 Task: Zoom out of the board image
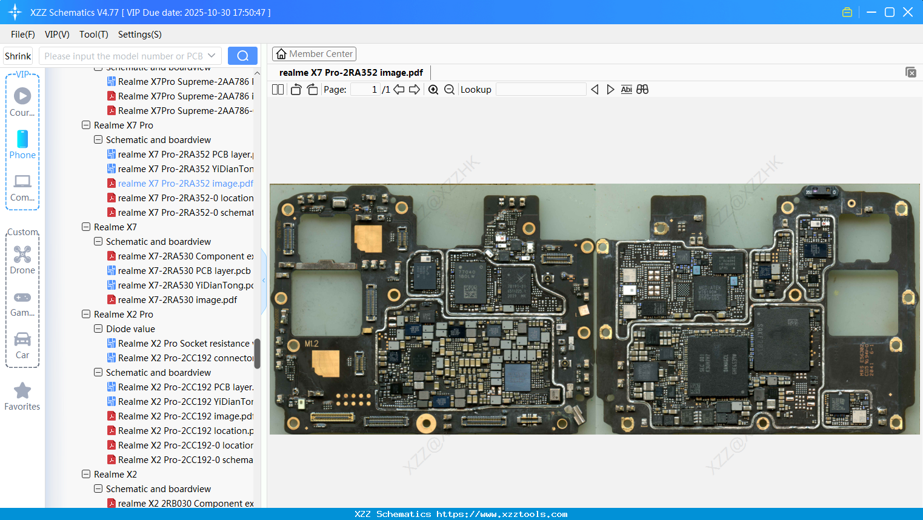[449, 90]
